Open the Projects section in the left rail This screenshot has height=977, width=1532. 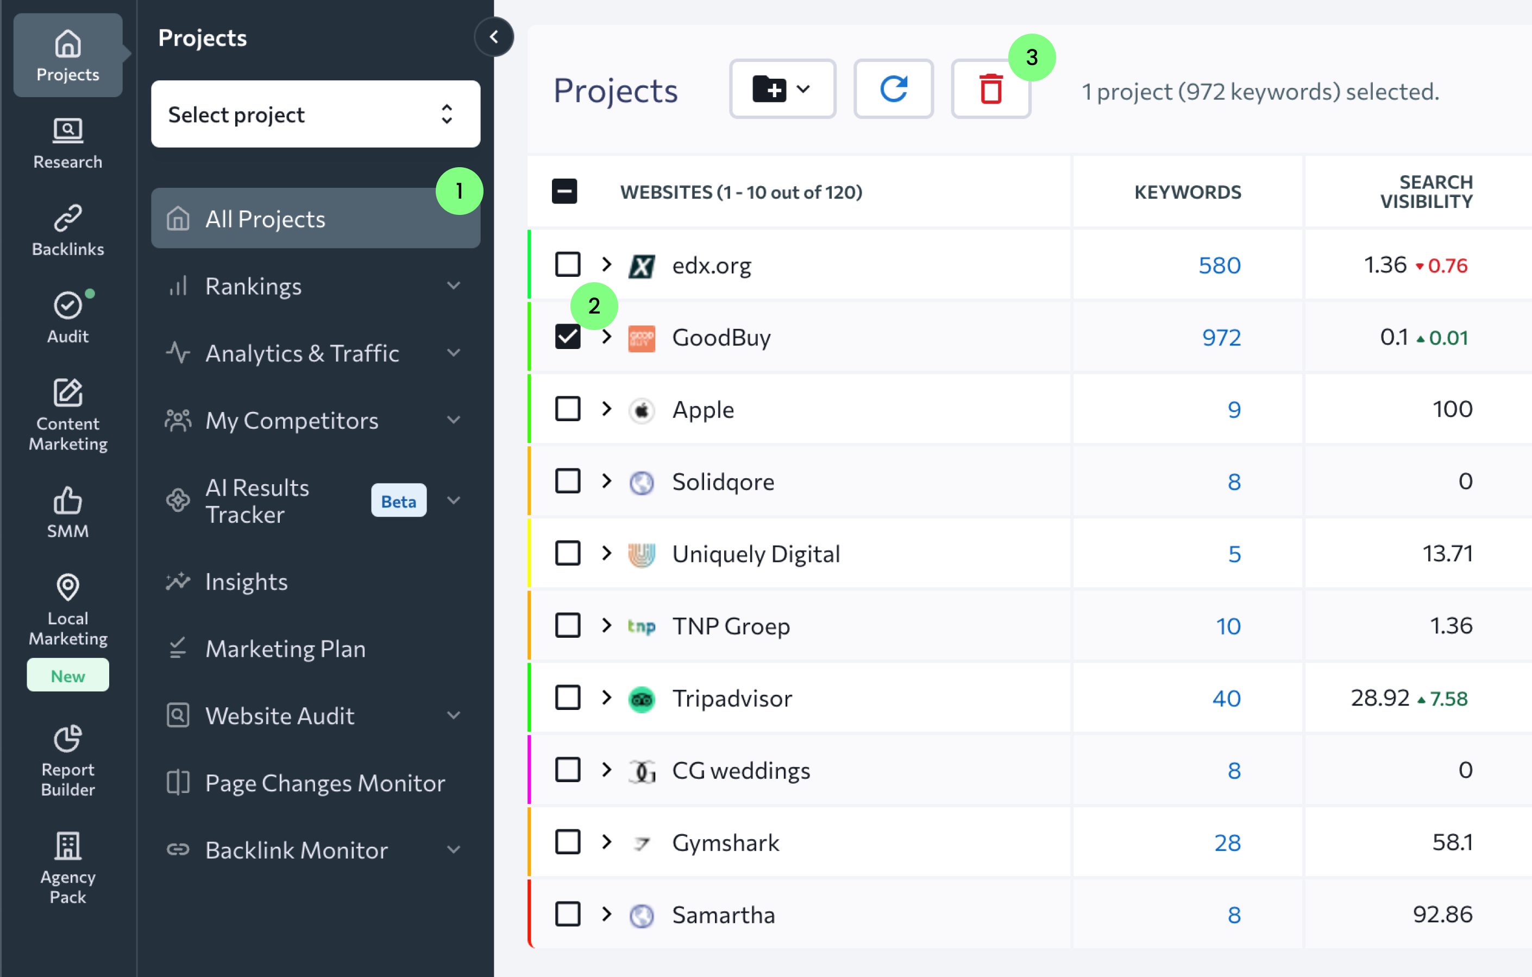[x=67, y=55]
